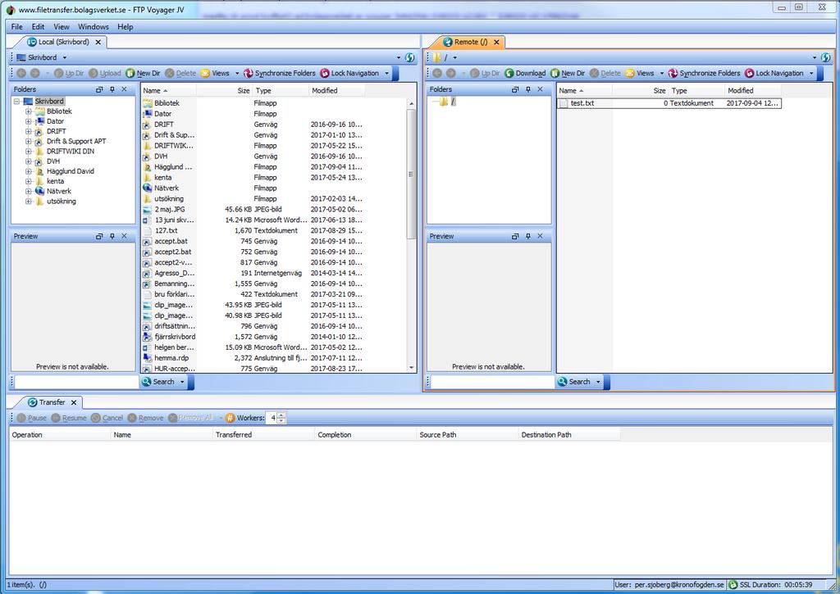Viewport: 840px width, 594px height.
Task: Click Remove in transfer toolbar
Action: [145, 418]
